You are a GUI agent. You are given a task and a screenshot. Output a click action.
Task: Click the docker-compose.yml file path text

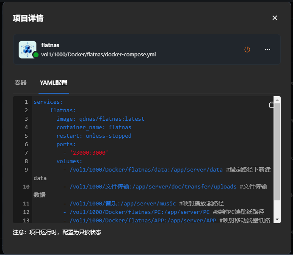[98, 54]
